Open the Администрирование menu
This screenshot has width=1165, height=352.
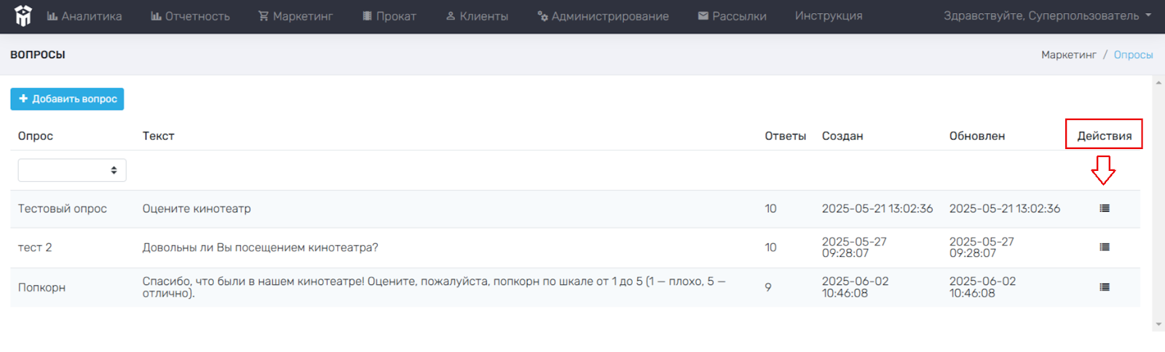pyautogui.click(x=603, y=16)
